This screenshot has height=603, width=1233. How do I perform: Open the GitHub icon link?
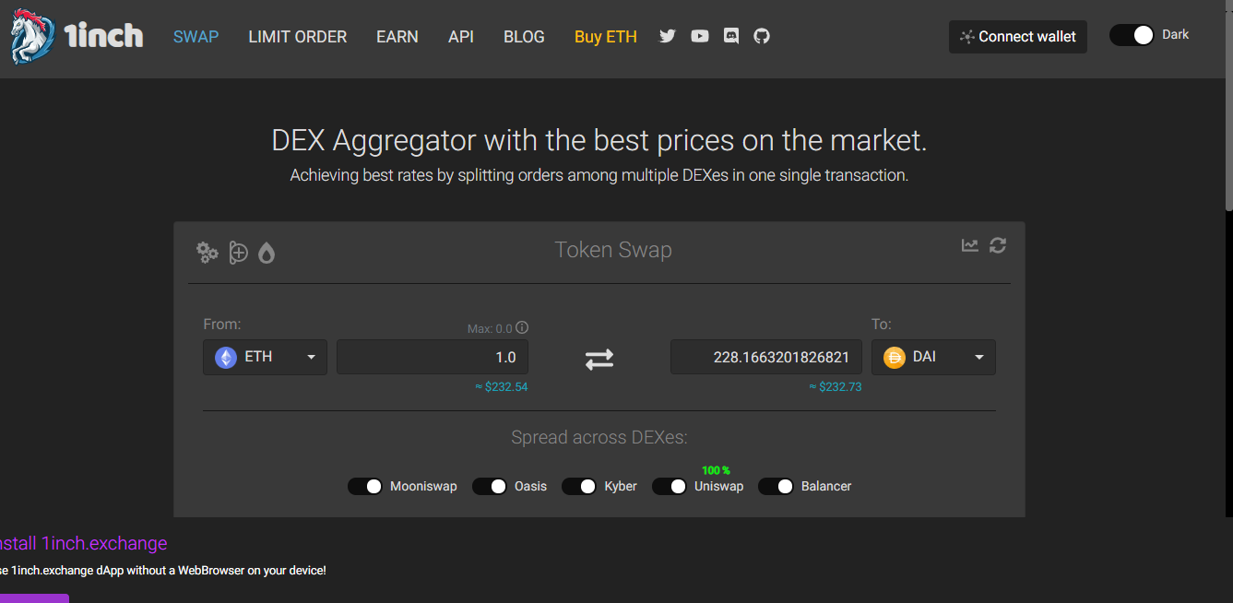tap(762, 36)
